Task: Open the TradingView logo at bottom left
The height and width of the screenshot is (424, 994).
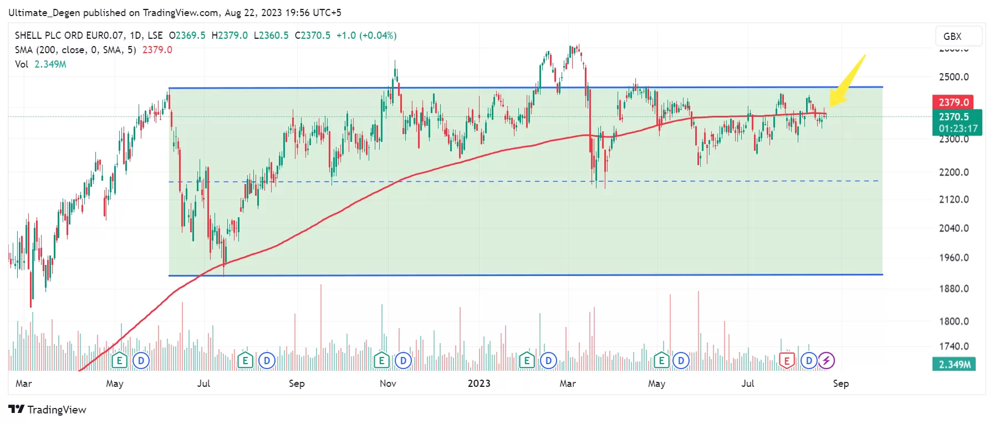Action: click(x=48, y=410)
